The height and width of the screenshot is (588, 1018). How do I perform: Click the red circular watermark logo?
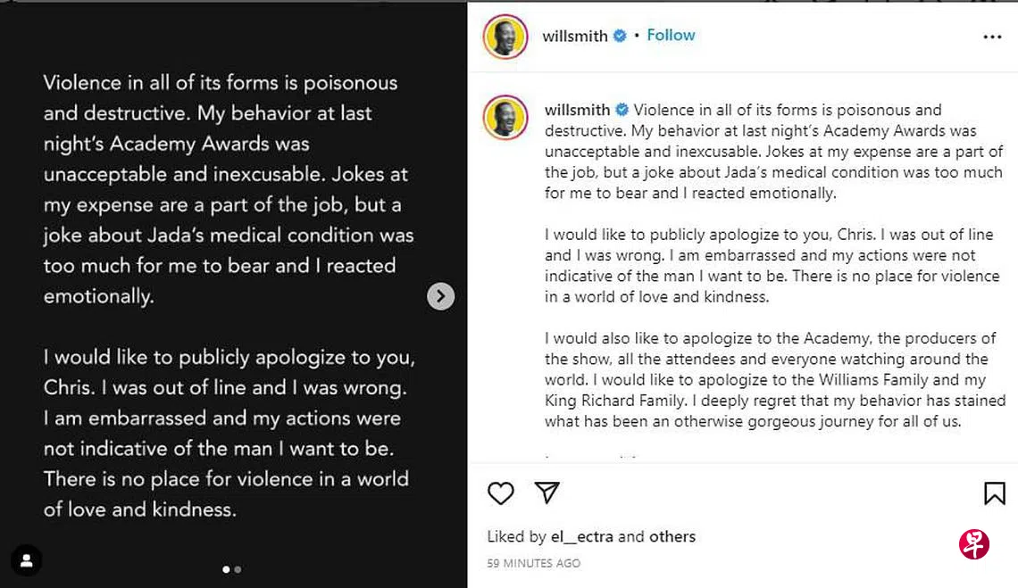pyautogui.click(x=973, y=543)
